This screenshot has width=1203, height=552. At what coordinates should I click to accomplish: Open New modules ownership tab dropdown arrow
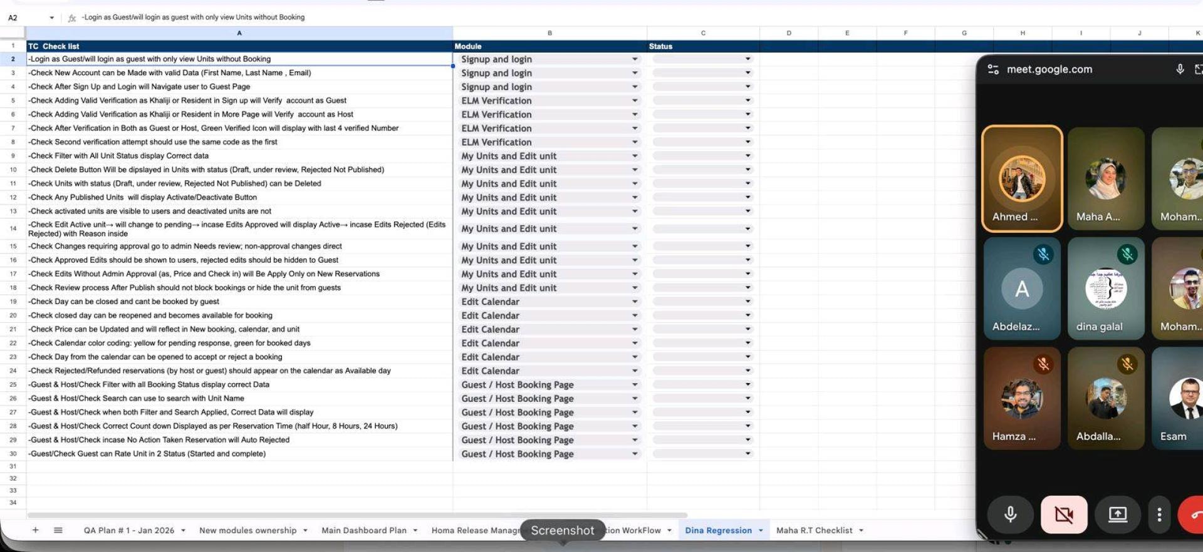coord(305,530)
